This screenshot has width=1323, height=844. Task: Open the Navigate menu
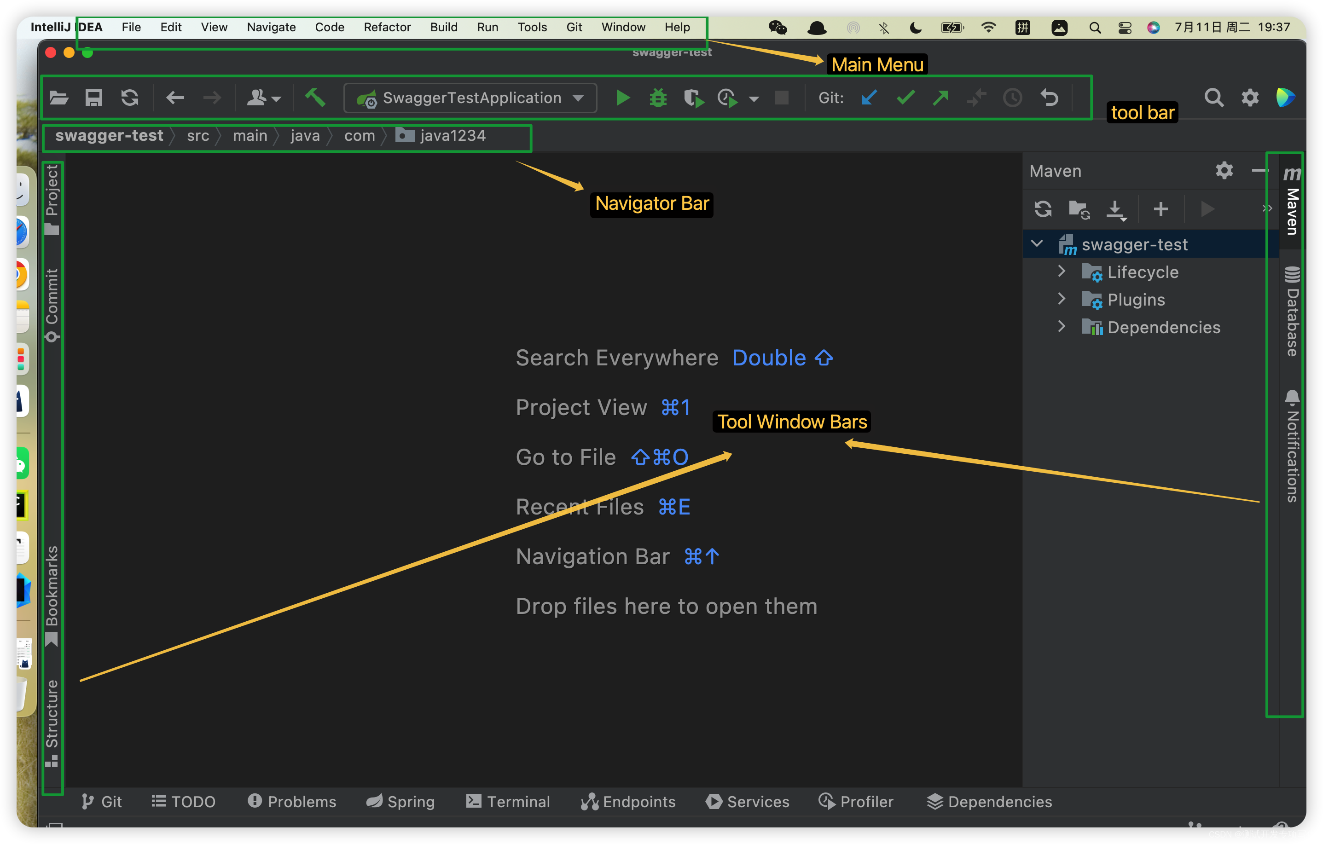272,27
